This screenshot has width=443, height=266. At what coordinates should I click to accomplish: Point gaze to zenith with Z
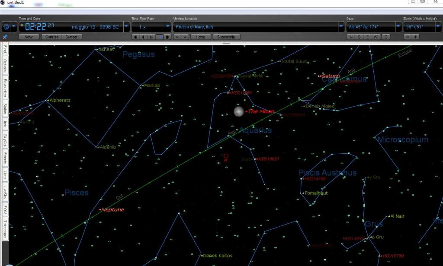[x=386, y=37]
